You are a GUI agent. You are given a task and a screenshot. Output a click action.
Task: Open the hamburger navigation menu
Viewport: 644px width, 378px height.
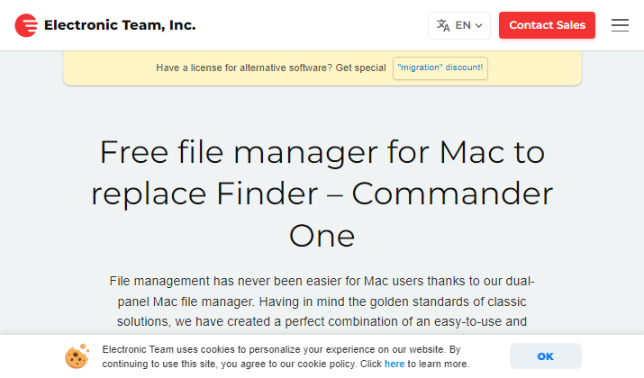620,25
